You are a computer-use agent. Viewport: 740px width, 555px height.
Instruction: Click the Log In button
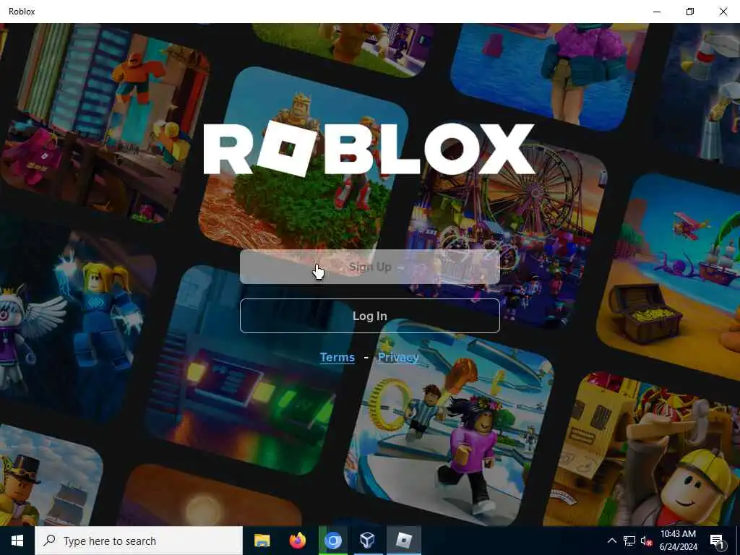369,316
